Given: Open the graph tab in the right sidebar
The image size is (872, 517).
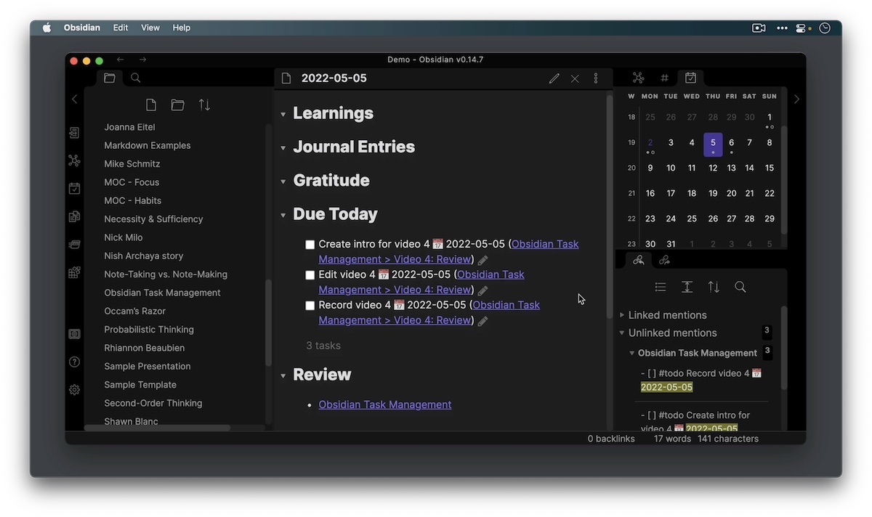Looking at the screenshot, I should 639,78.
